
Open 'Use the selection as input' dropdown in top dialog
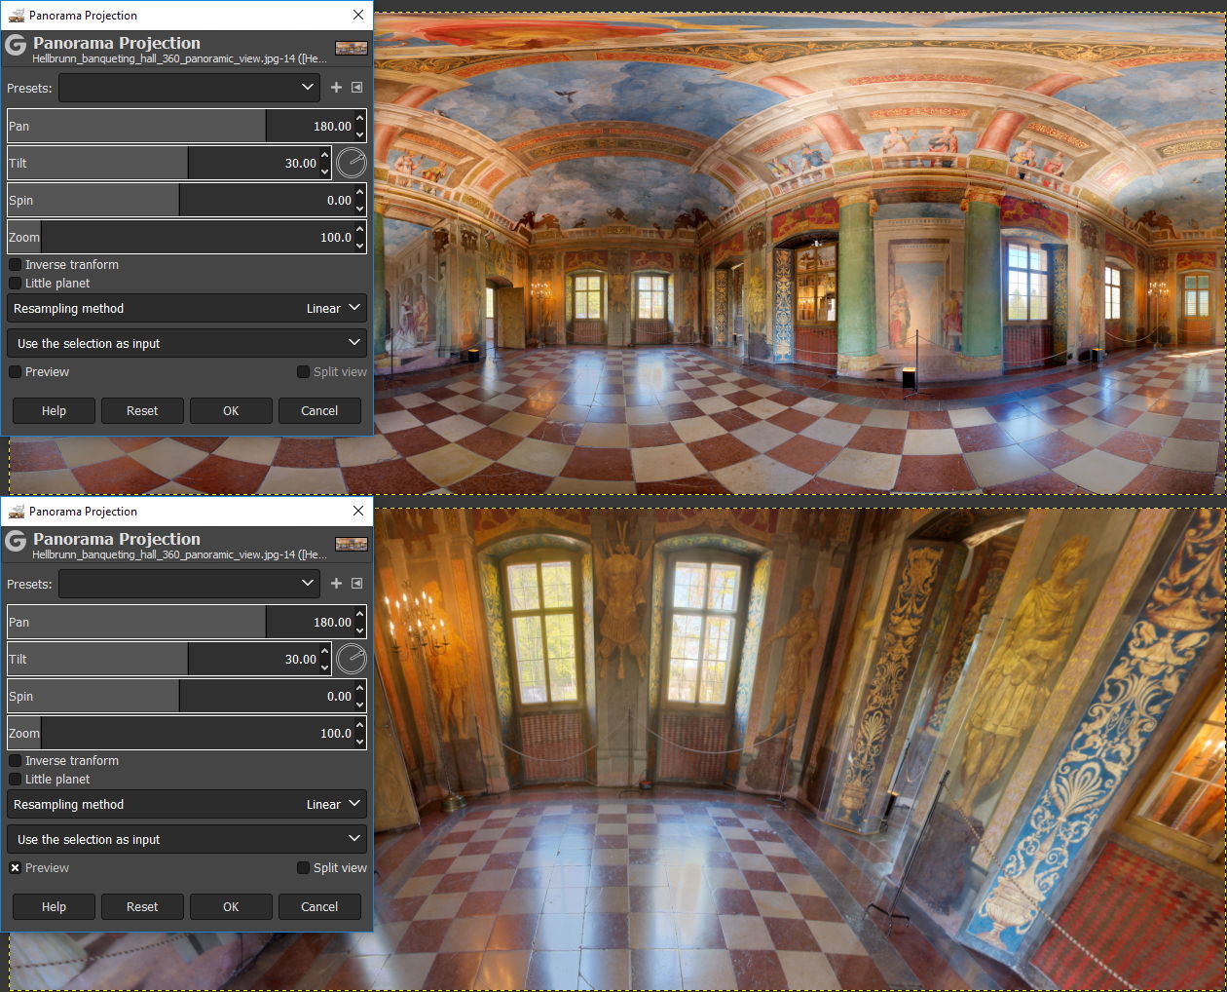point(187,344)
